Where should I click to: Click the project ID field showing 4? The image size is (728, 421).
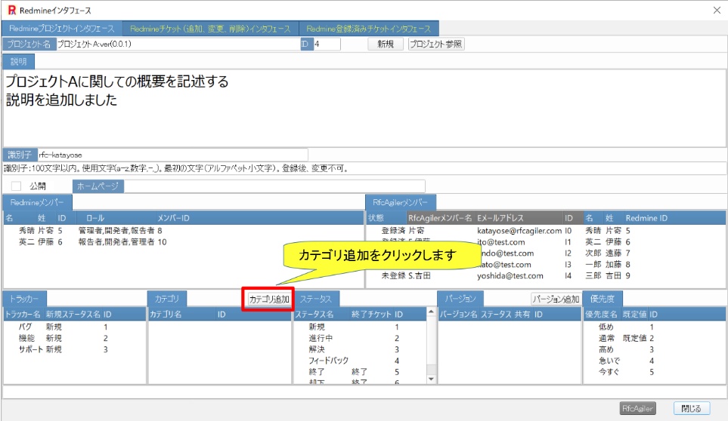coord(327,44)
